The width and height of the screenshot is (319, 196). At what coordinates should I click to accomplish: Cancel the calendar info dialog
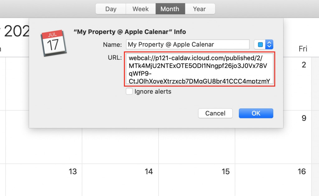coord(215,113)
